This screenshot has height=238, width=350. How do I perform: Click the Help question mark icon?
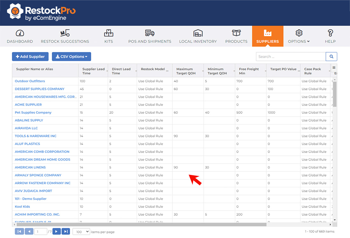point(330,33)
